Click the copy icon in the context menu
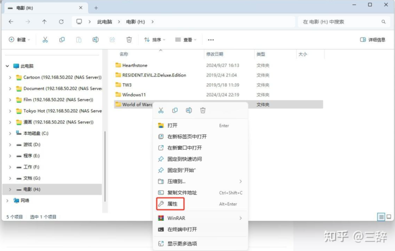This screenshot has height=251, width=395. point(175,111)
